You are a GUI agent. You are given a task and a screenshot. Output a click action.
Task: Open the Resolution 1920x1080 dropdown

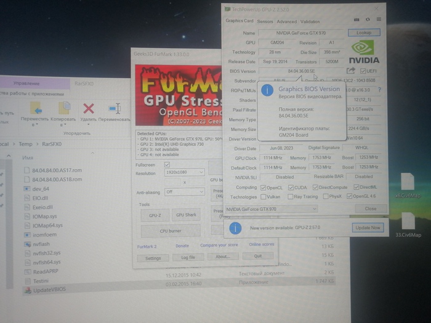coord(185,172)
